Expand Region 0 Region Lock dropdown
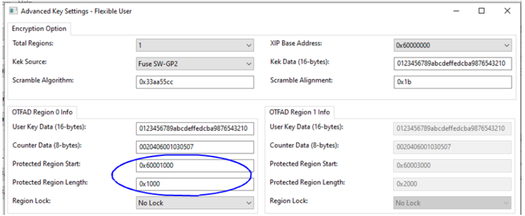The height and width of the screenshot is (216, 525). coord(195,202)
